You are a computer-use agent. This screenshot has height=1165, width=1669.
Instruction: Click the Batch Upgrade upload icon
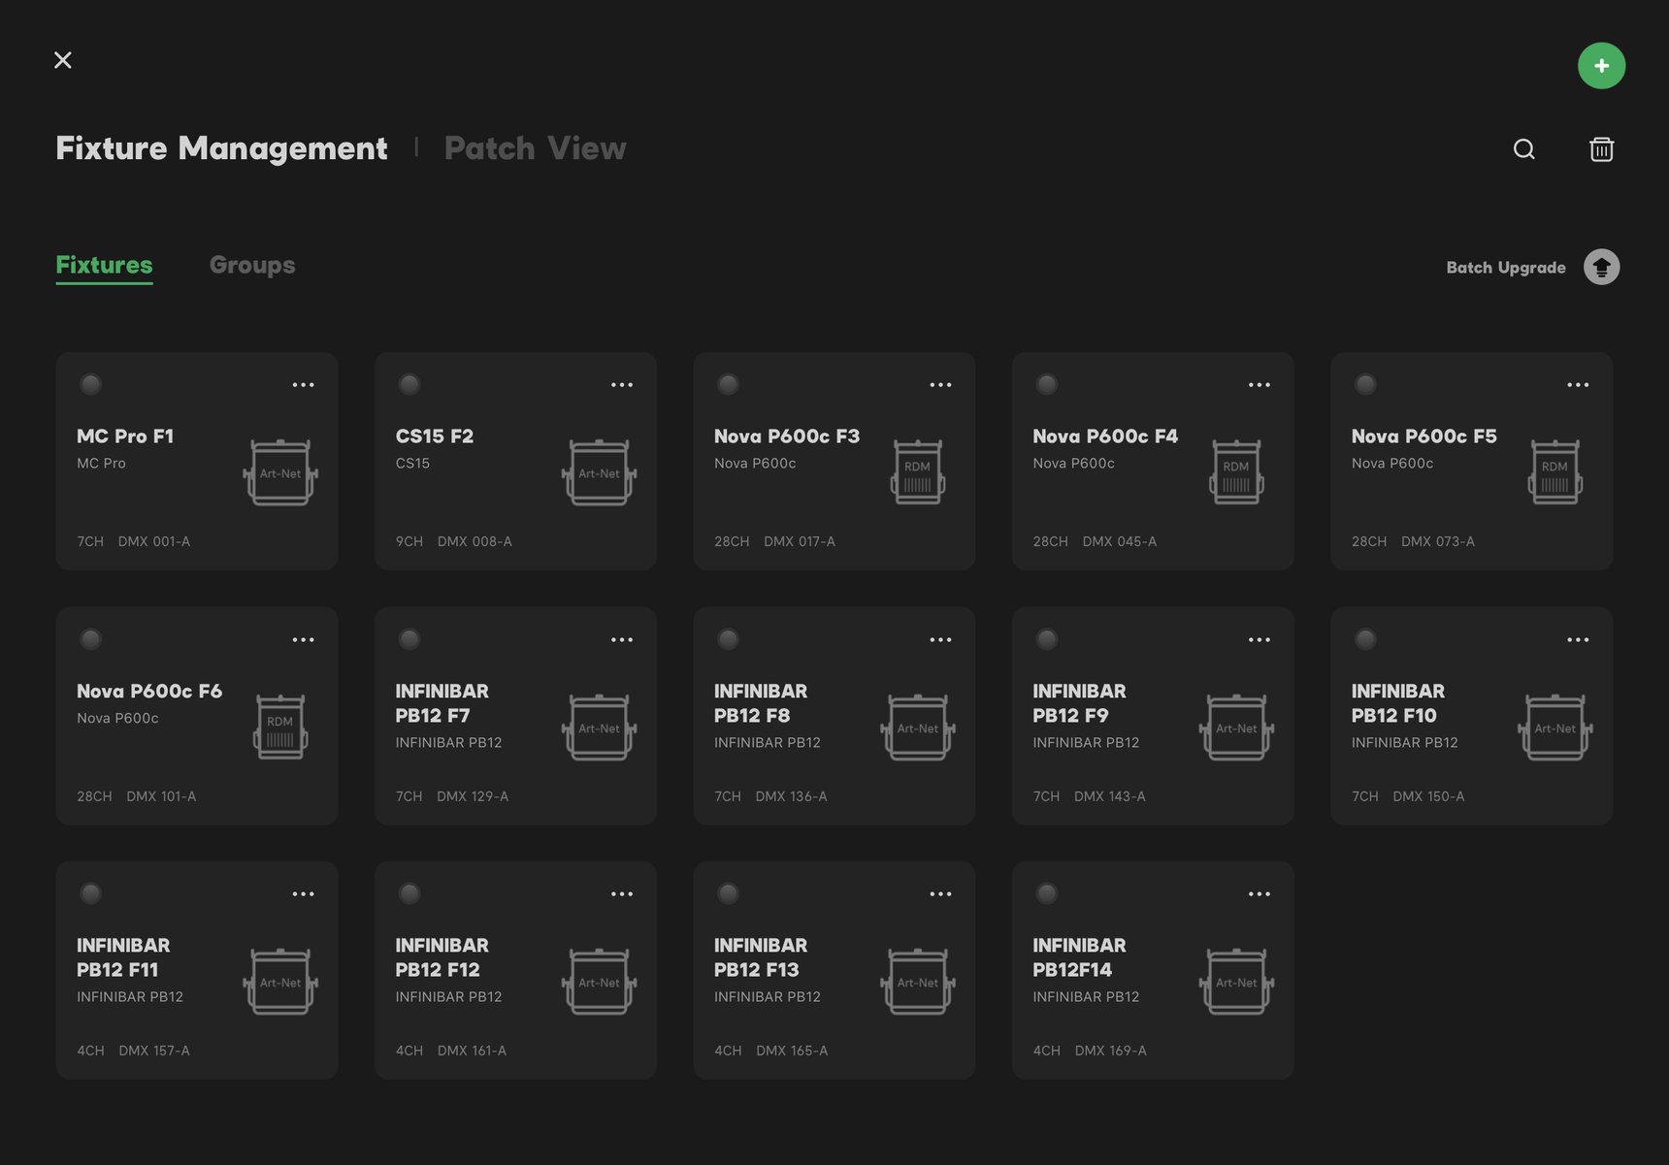tap(1600, 267)
